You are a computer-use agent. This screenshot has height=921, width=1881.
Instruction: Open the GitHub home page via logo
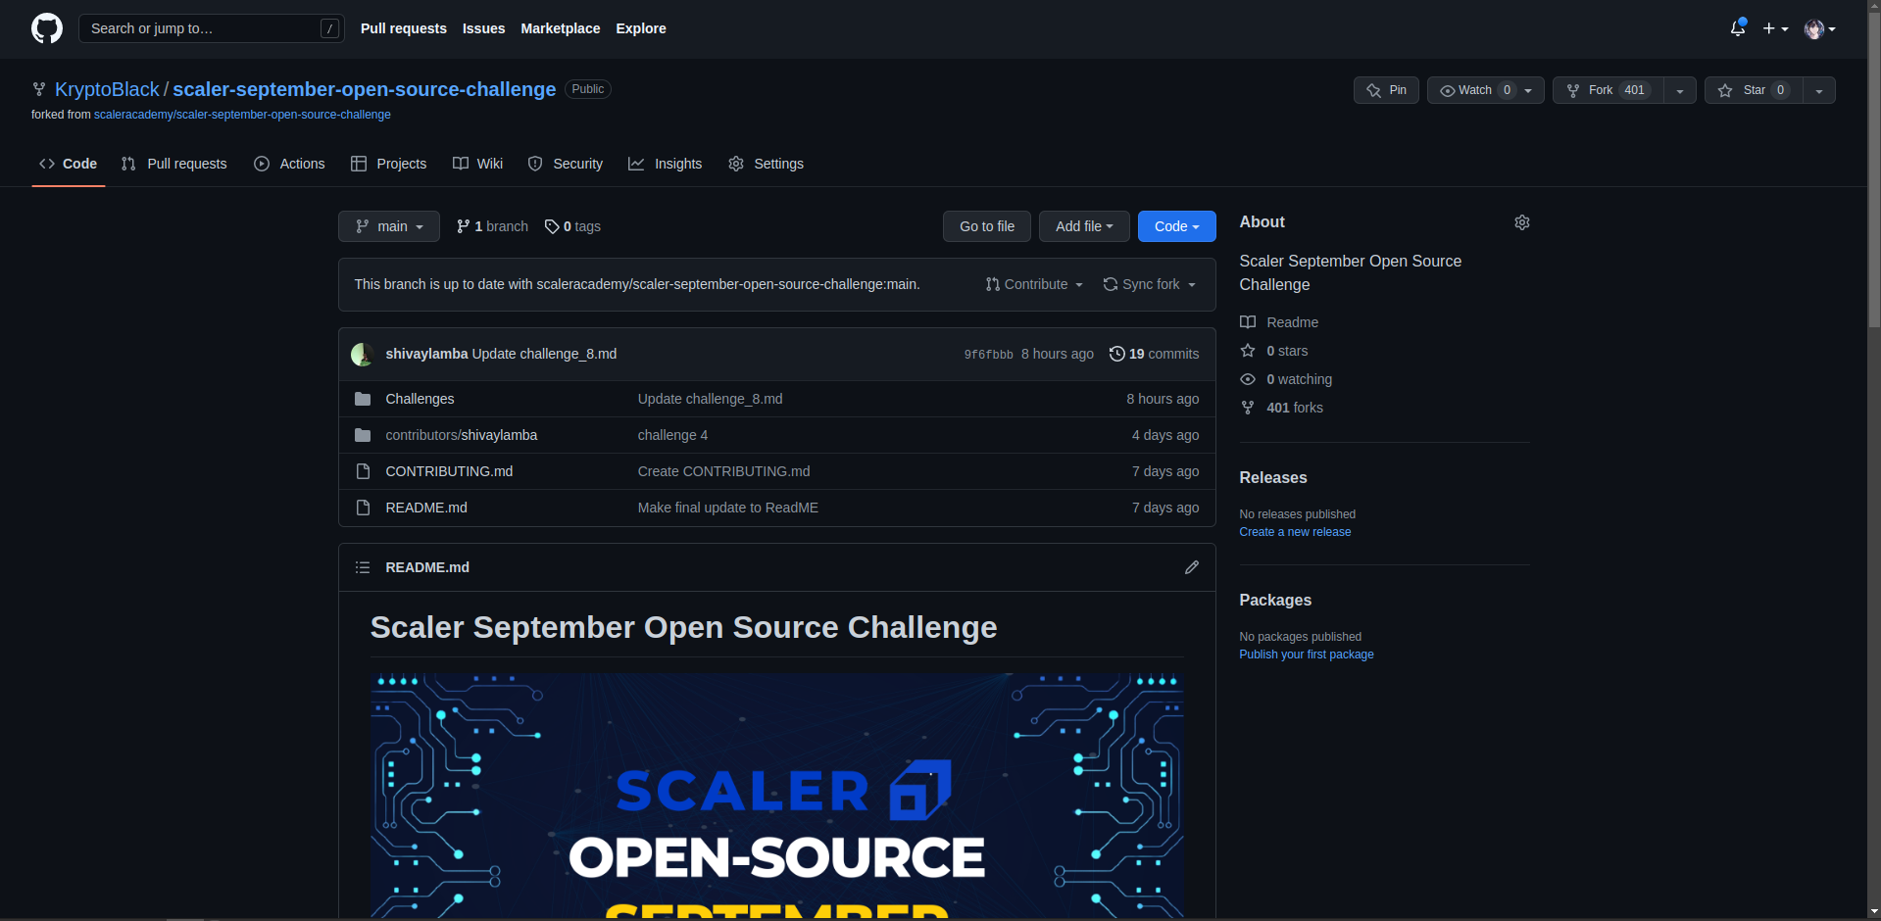pyautogui.click(x=46, y=28)
